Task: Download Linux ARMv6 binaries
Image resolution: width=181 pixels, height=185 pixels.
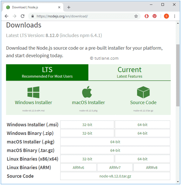Action: pos(78,168)
